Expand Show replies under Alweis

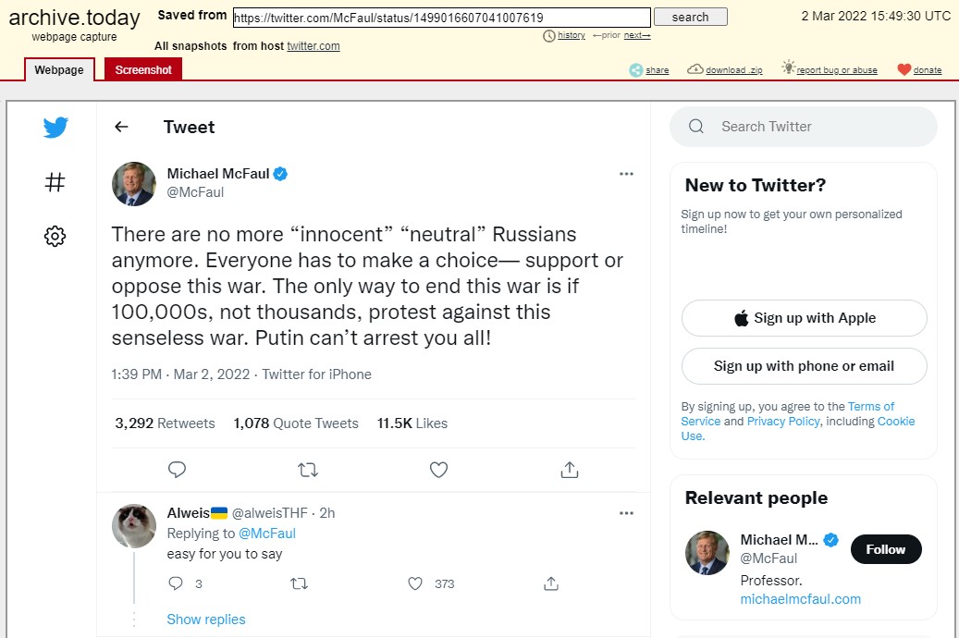(206, 620)
